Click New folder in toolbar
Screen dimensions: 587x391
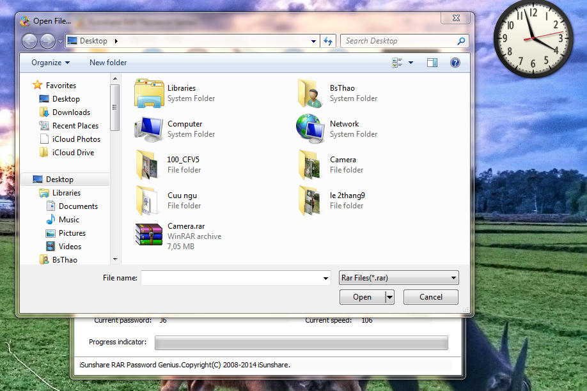pyautogui.click(x=108, y=63)
